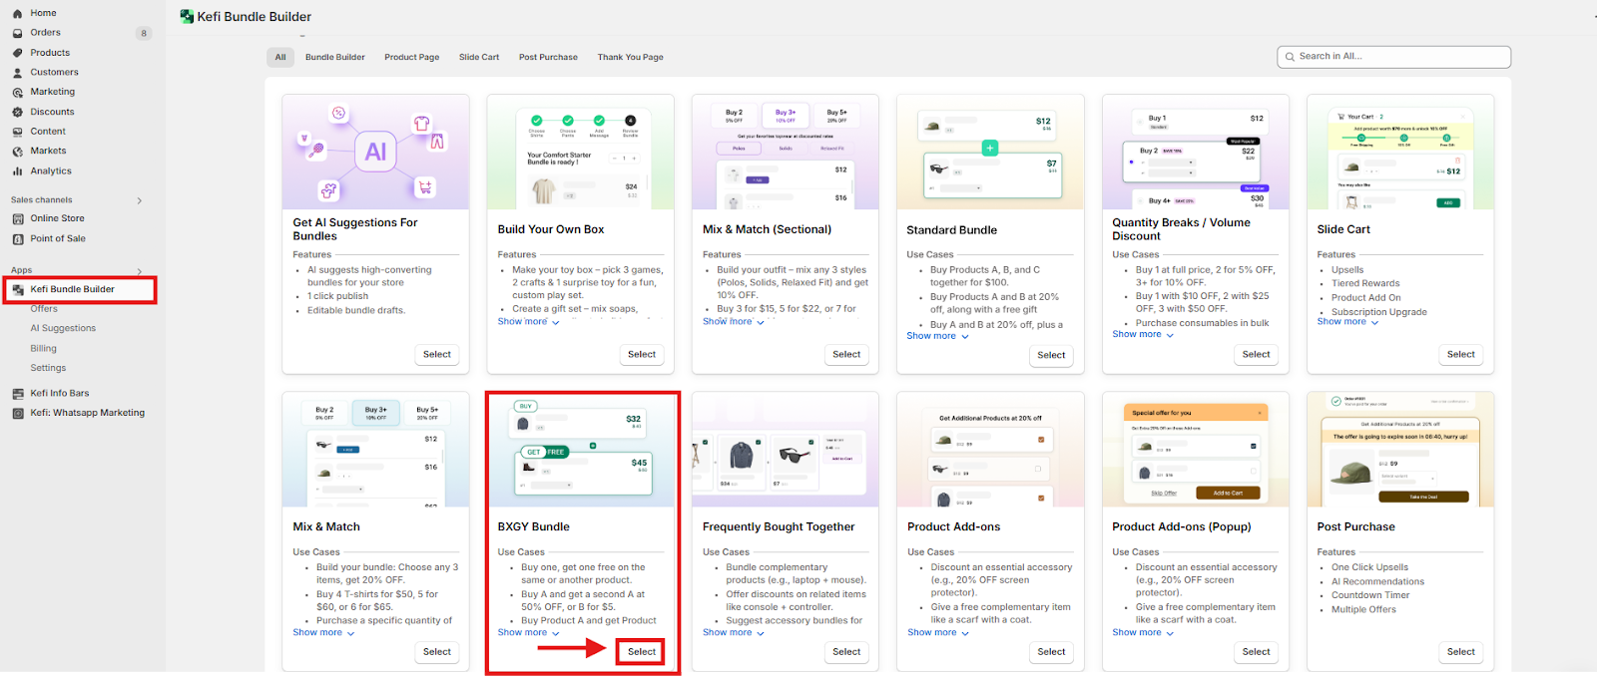Select the Frequently Bought Together template

845,652
